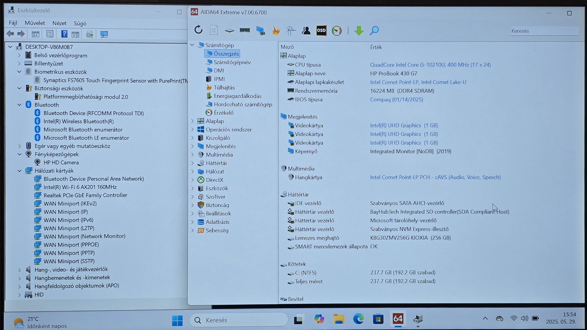Click the user silhouette icon in toolbar

pyautogui.click(x=306, y=30)
